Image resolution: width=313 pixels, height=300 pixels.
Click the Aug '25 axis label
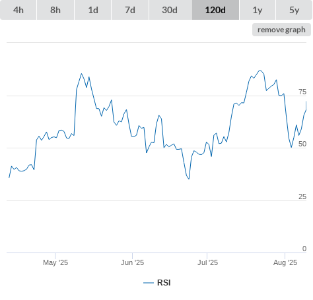click(x=285, y=262)
